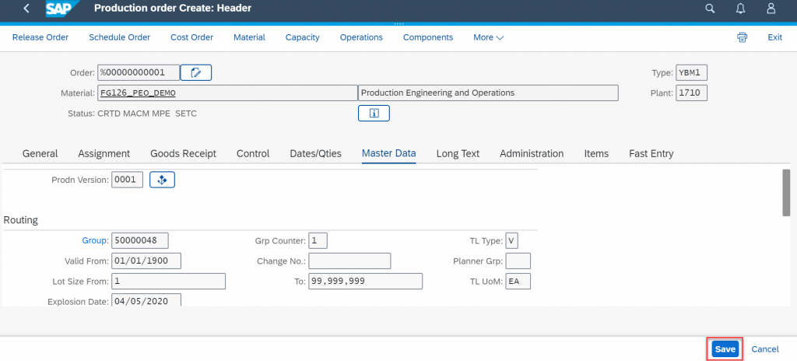The image size is (797, 361).
Task: Click the Lot Size From field
Action: [x=168, y=281]
